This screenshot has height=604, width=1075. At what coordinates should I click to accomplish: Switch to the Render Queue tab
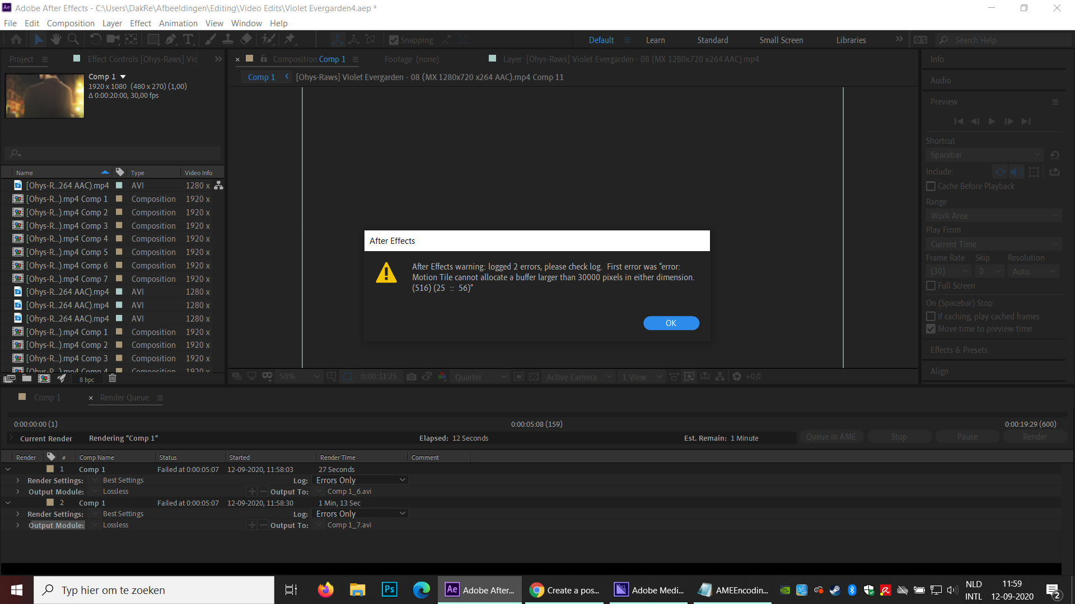tap(124, 398)
